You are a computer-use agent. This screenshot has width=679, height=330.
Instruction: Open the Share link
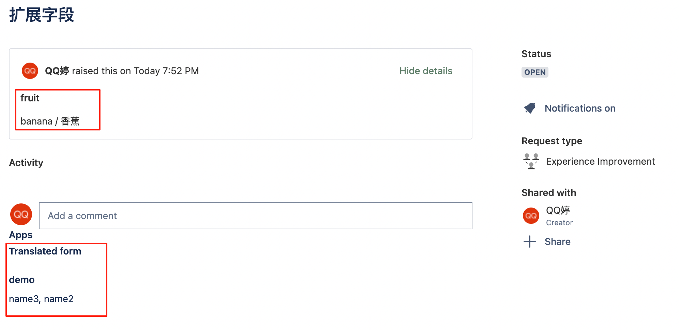pyautogui.click(x=558, y=242)
